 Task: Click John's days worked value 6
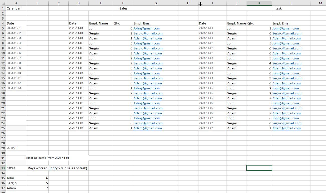37,178
